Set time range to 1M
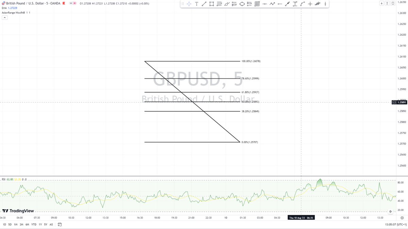The height and width of the screenshot is (229, 408). (x=16, y=224)
